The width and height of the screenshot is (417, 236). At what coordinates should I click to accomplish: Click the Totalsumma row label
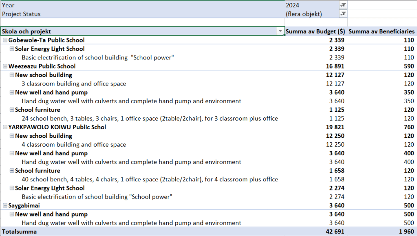point(19,232)
